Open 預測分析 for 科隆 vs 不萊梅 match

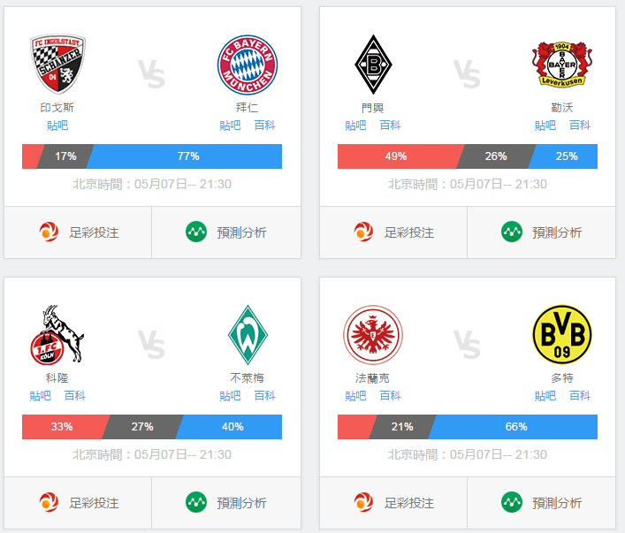coord(226,503)
